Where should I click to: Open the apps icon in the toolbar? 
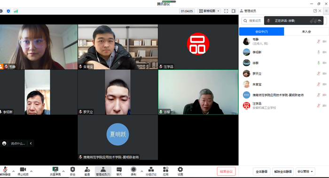tap(165, 170)
